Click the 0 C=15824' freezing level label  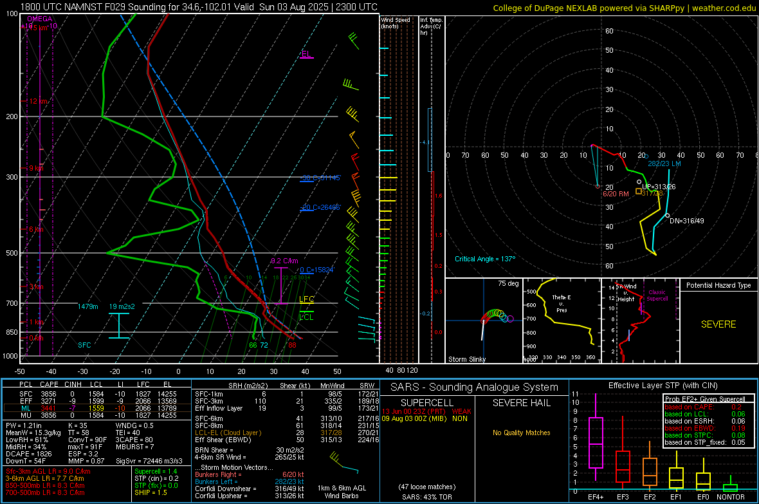(x=317, y=270)
